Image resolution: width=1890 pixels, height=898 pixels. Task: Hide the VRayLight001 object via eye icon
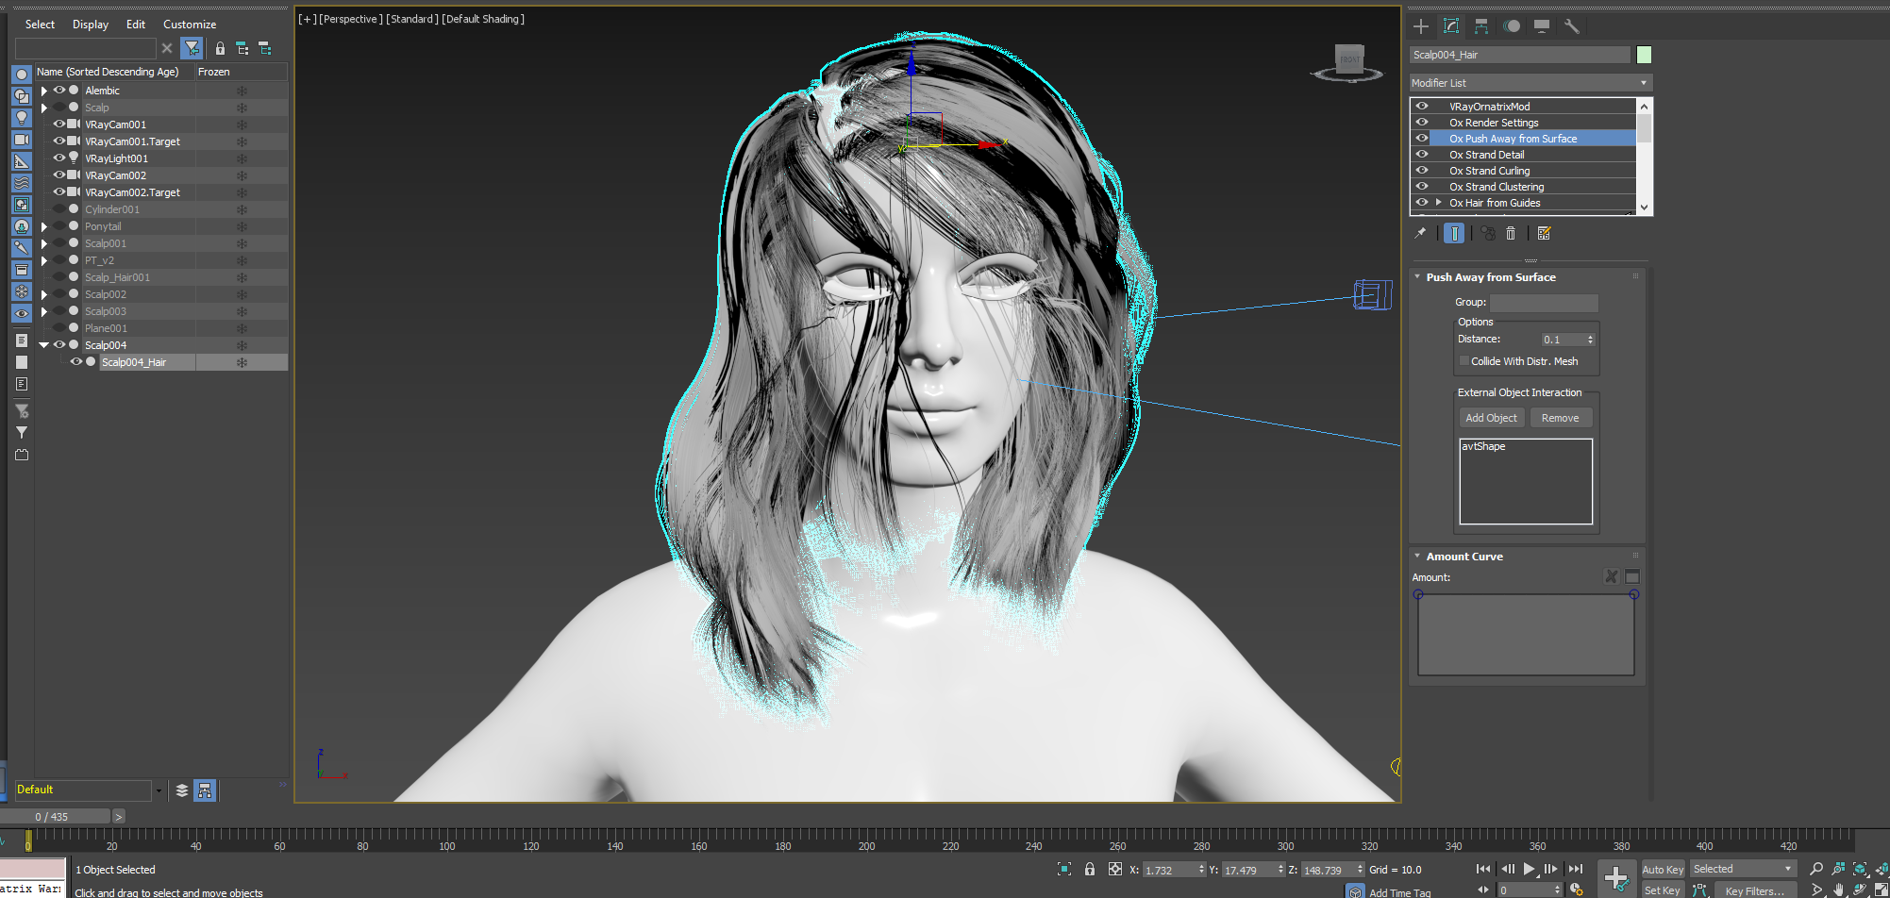pos(59,158)
